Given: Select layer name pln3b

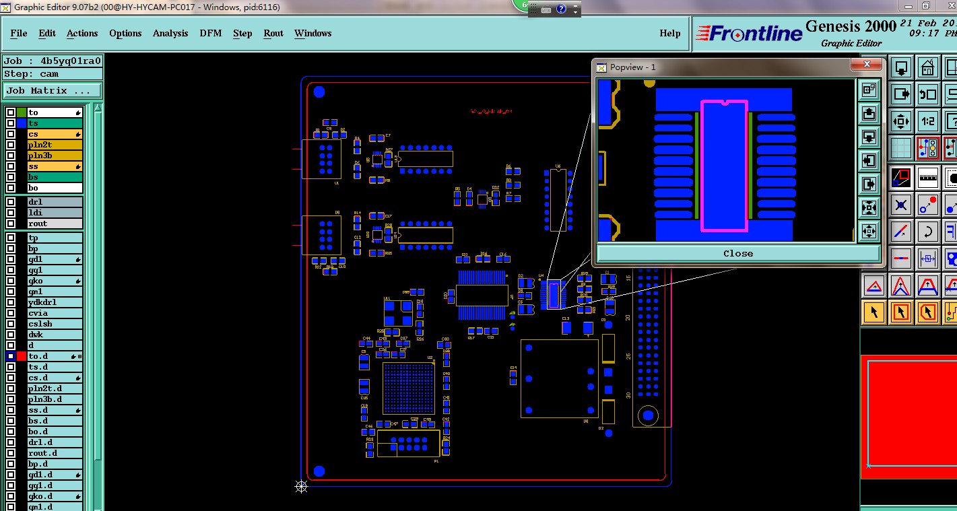Looking at the screenshot, I should tap(55, 156).
